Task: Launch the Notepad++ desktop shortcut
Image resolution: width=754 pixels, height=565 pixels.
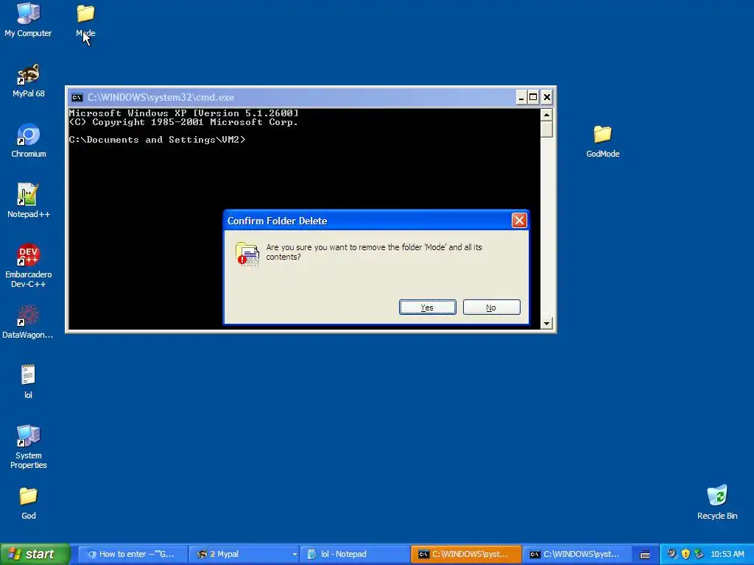Action: click(29, 201)
